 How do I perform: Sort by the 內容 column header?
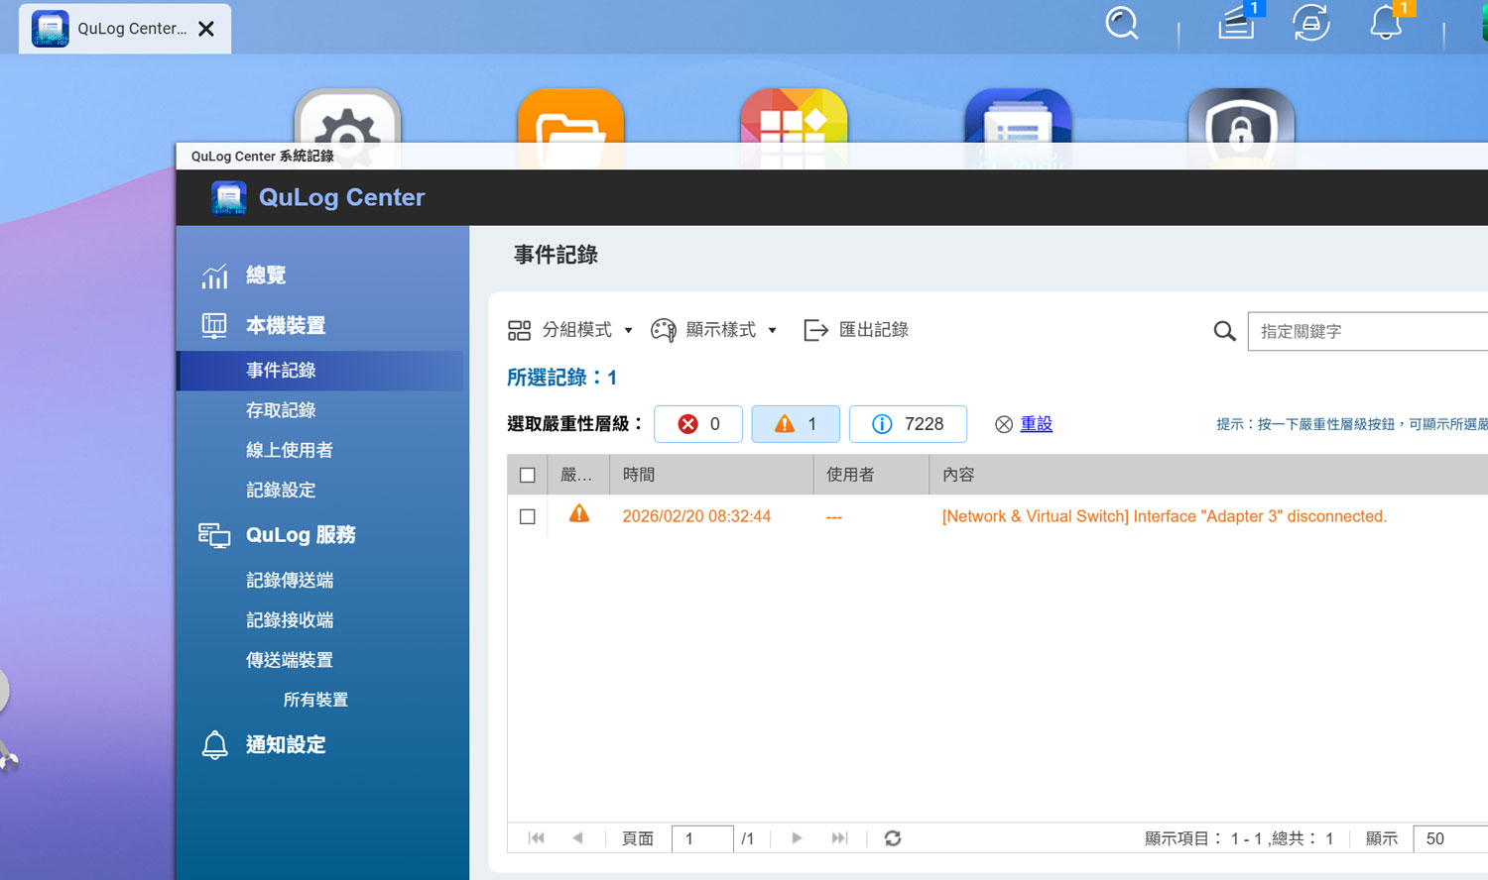pyautogui.click(x=1208, y=475)
